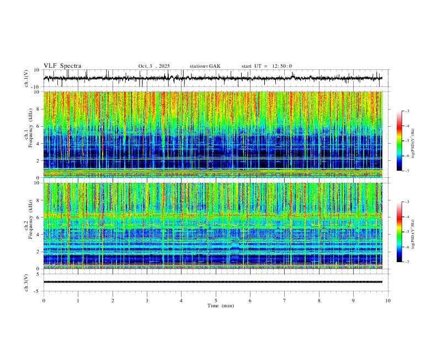Click the "station=GAK" header label

click(205, 66)
